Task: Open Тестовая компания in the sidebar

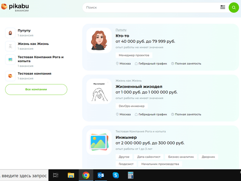Action: [x=34, y=73]
